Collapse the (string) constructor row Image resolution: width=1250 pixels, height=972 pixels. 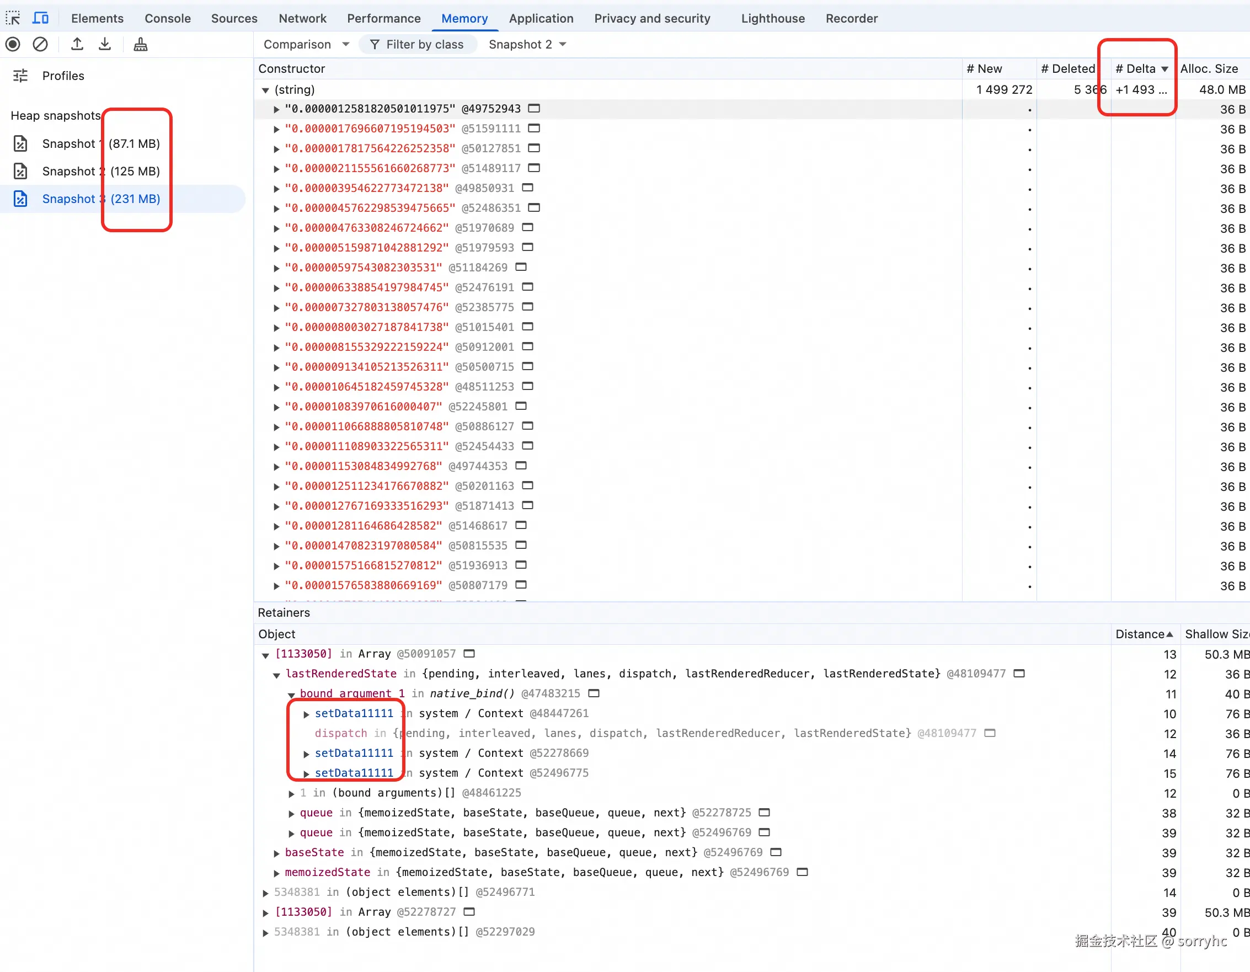(x=265, y=90)
